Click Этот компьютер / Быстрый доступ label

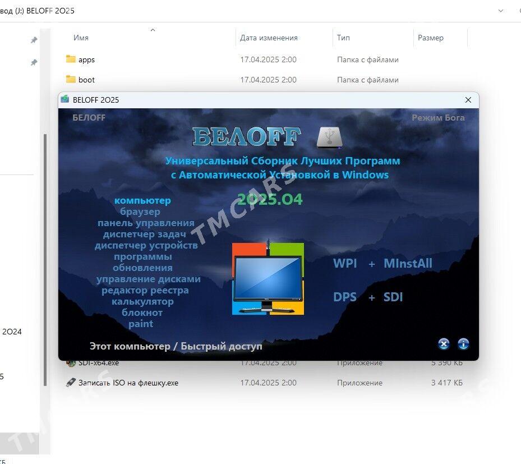(x=176, y=346)
